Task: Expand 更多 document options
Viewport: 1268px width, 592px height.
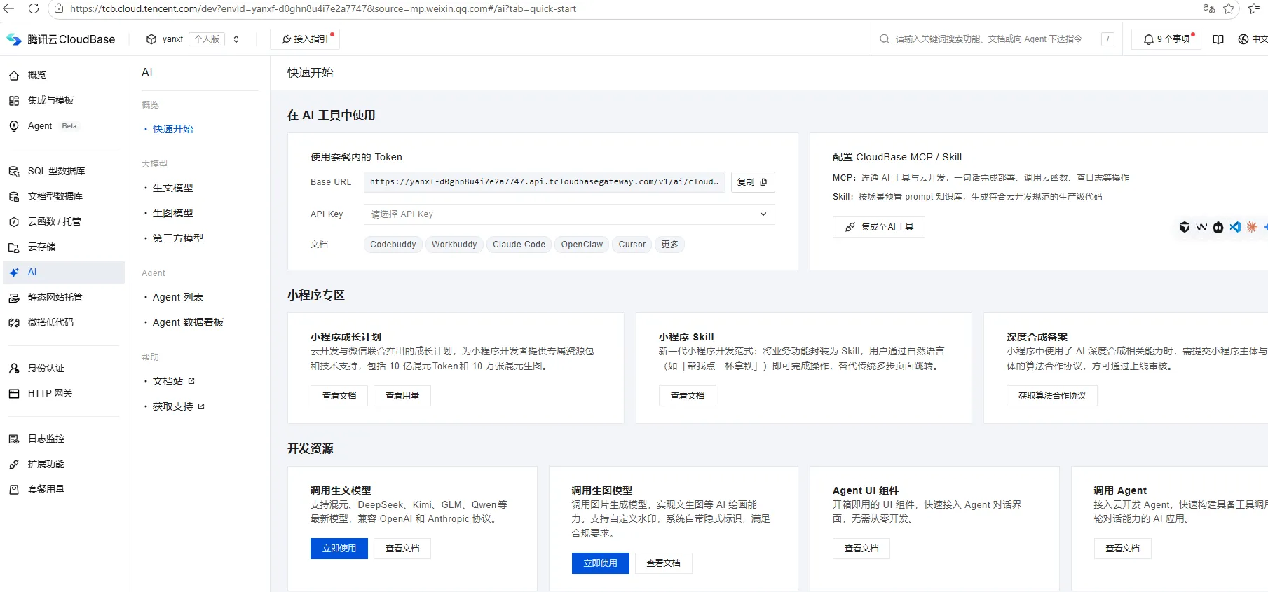Action: (x=670, y=245)
